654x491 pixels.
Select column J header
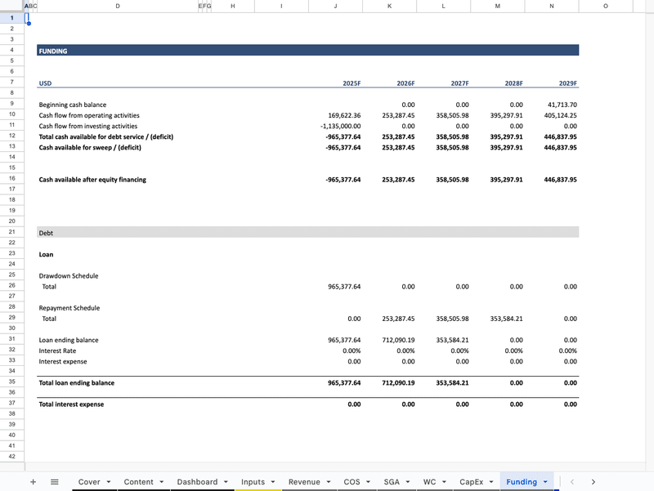[x=335, y=6]
